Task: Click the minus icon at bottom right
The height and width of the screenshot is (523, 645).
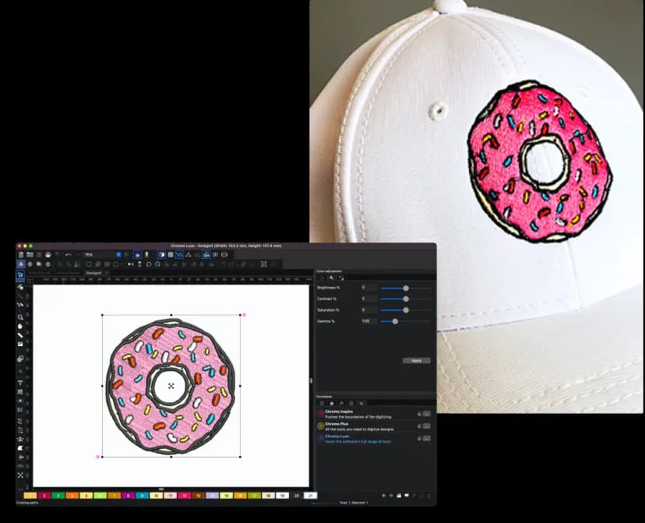Action: coord(391,496)
